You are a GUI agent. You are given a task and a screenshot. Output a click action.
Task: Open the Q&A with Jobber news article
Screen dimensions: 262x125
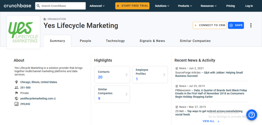tap(209, 74)
